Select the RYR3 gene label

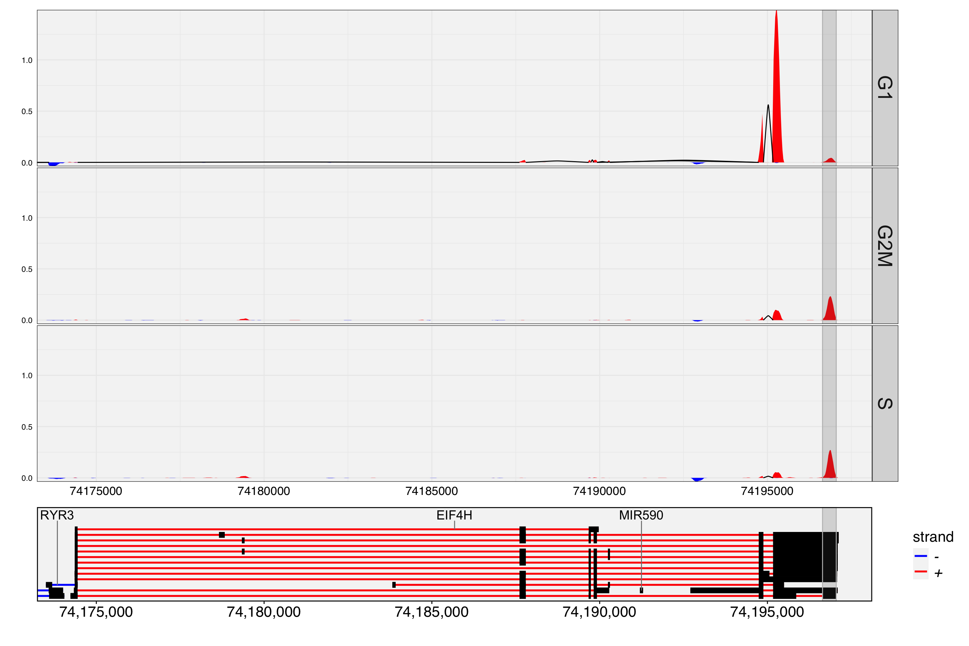[57, 515]
